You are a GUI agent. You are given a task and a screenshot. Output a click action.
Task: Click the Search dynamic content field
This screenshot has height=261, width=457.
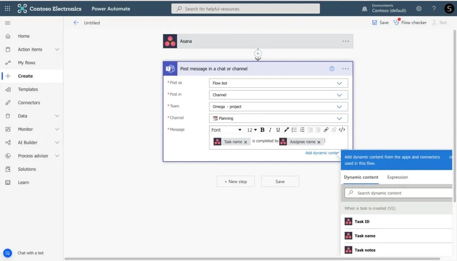[398, 193]
